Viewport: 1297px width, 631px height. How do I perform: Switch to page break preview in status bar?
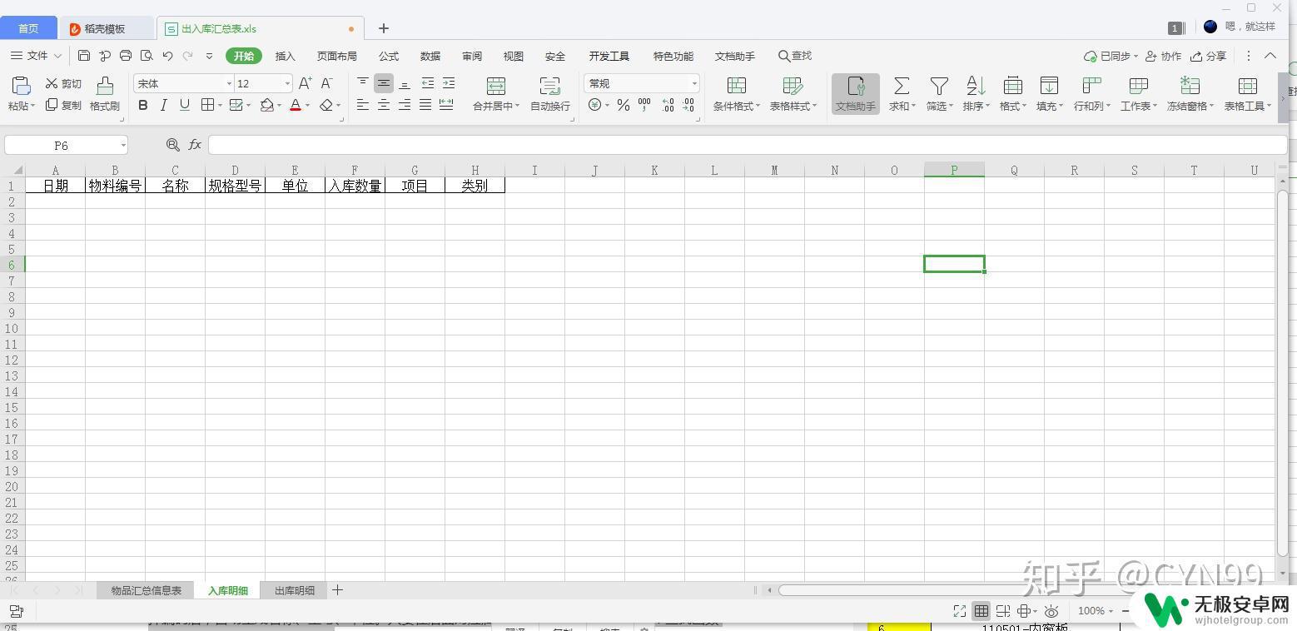(x=1003, y=611)
